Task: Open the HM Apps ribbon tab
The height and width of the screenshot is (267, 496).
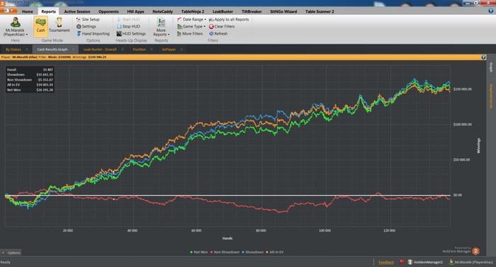Action: 135,11
